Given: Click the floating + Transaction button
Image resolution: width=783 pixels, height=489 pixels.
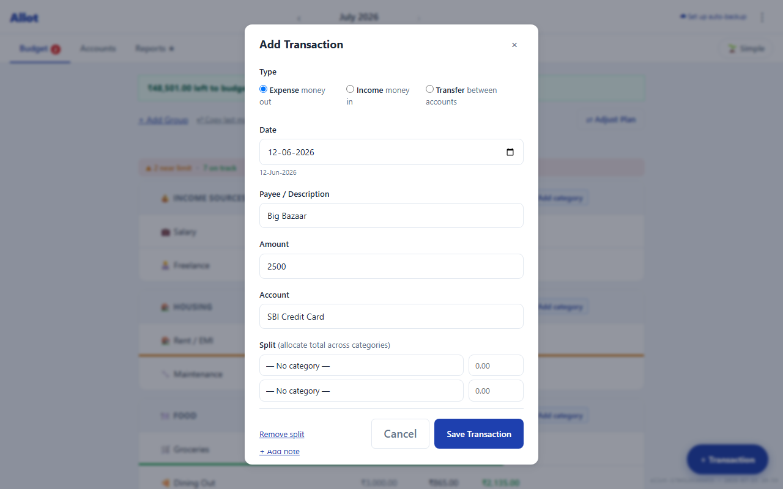Looking at the screenshot, I should tap(727, 459).
